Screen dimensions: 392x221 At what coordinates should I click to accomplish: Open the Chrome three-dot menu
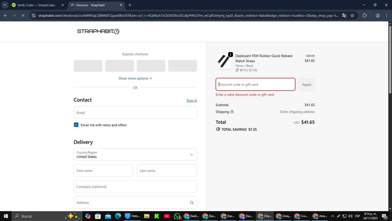click(387, 15)
